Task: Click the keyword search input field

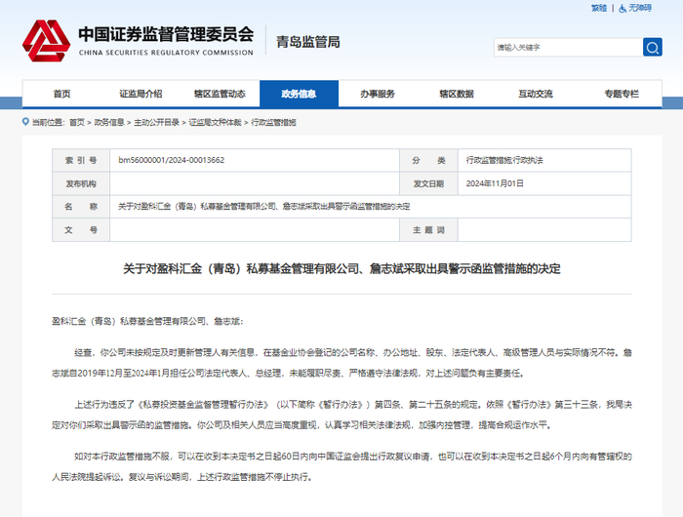Action: click(566, 47)
